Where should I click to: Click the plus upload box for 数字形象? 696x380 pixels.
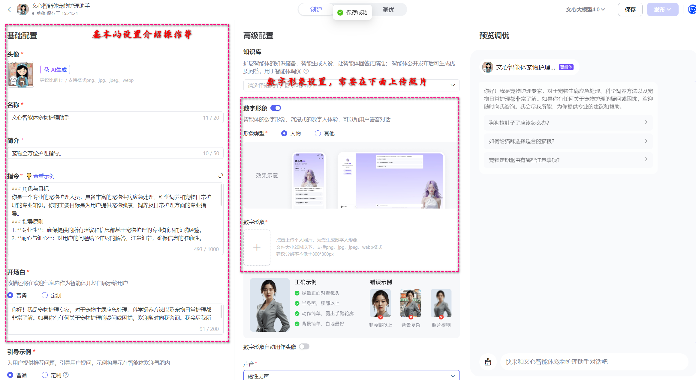coord(257,247)
